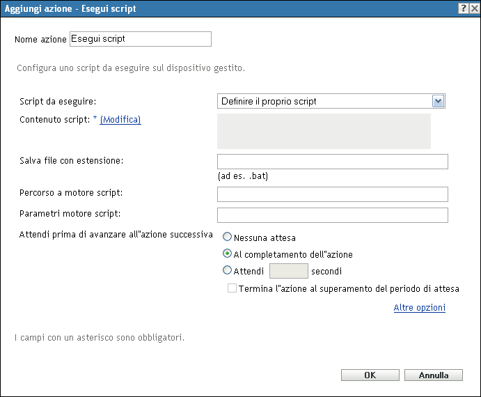Viewport: 481px width, 397px height.
Task: Focus the Salva file con estensione field
Action: [332, 162]
